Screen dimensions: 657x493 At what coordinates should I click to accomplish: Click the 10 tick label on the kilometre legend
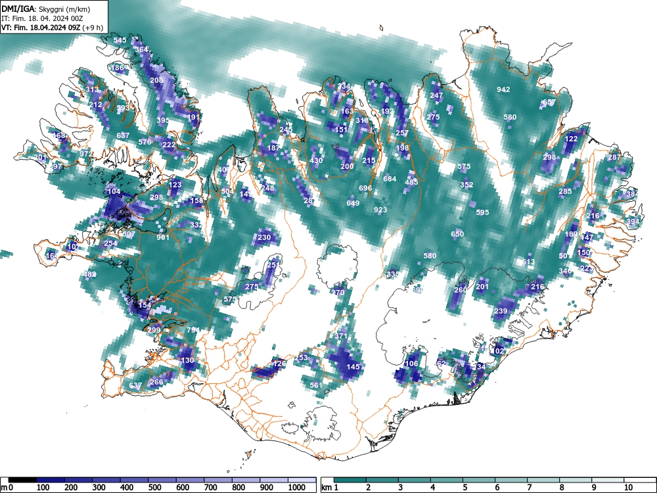coord(627,488)
